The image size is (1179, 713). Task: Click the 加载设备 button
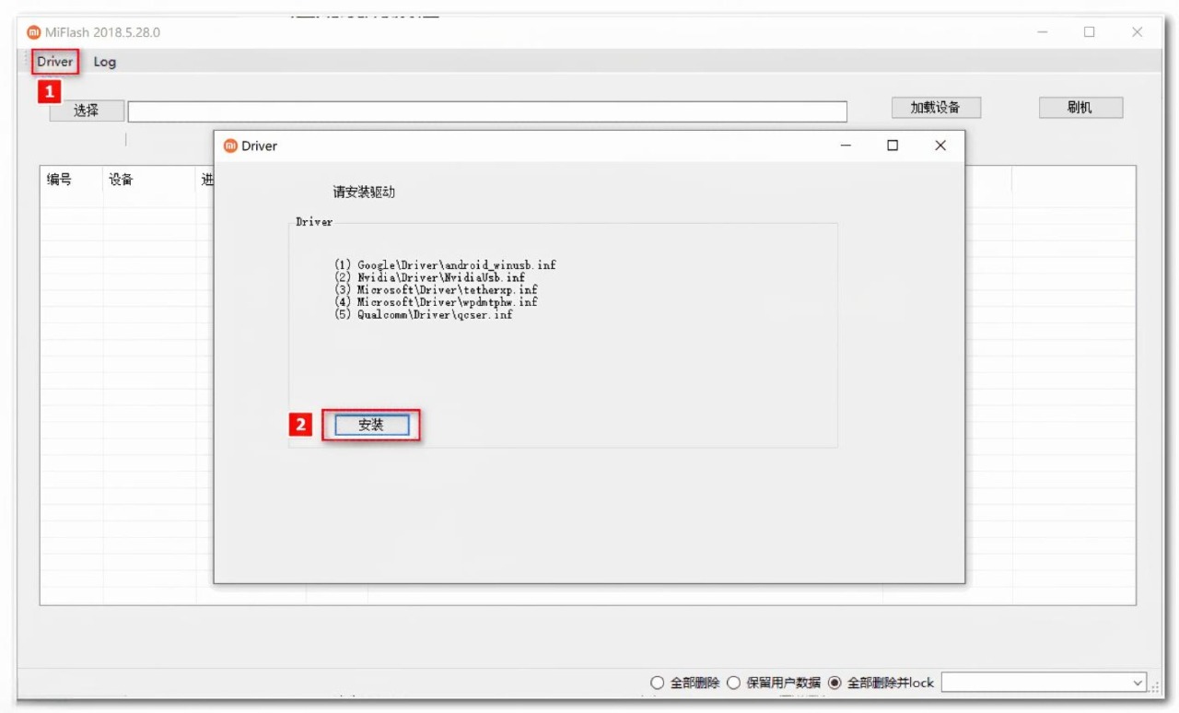[x=936, y=108]
